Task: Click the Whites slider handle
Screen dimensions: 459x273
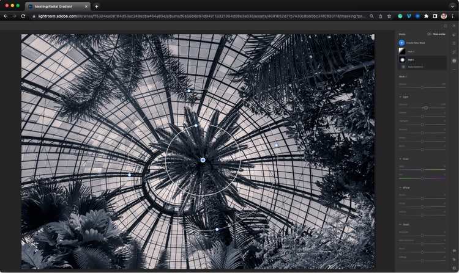Action: [422, 141]
